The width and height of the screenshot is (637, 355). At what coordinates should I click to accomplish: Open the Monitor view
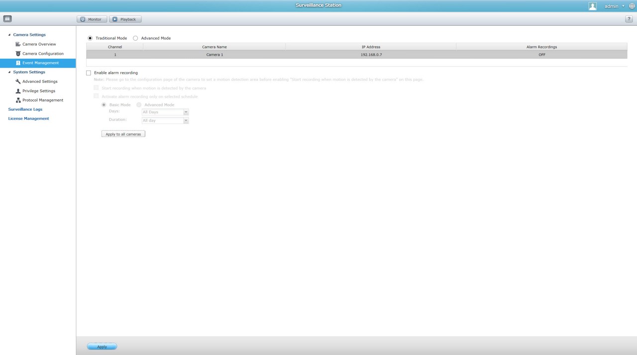[x=92, y=19]
